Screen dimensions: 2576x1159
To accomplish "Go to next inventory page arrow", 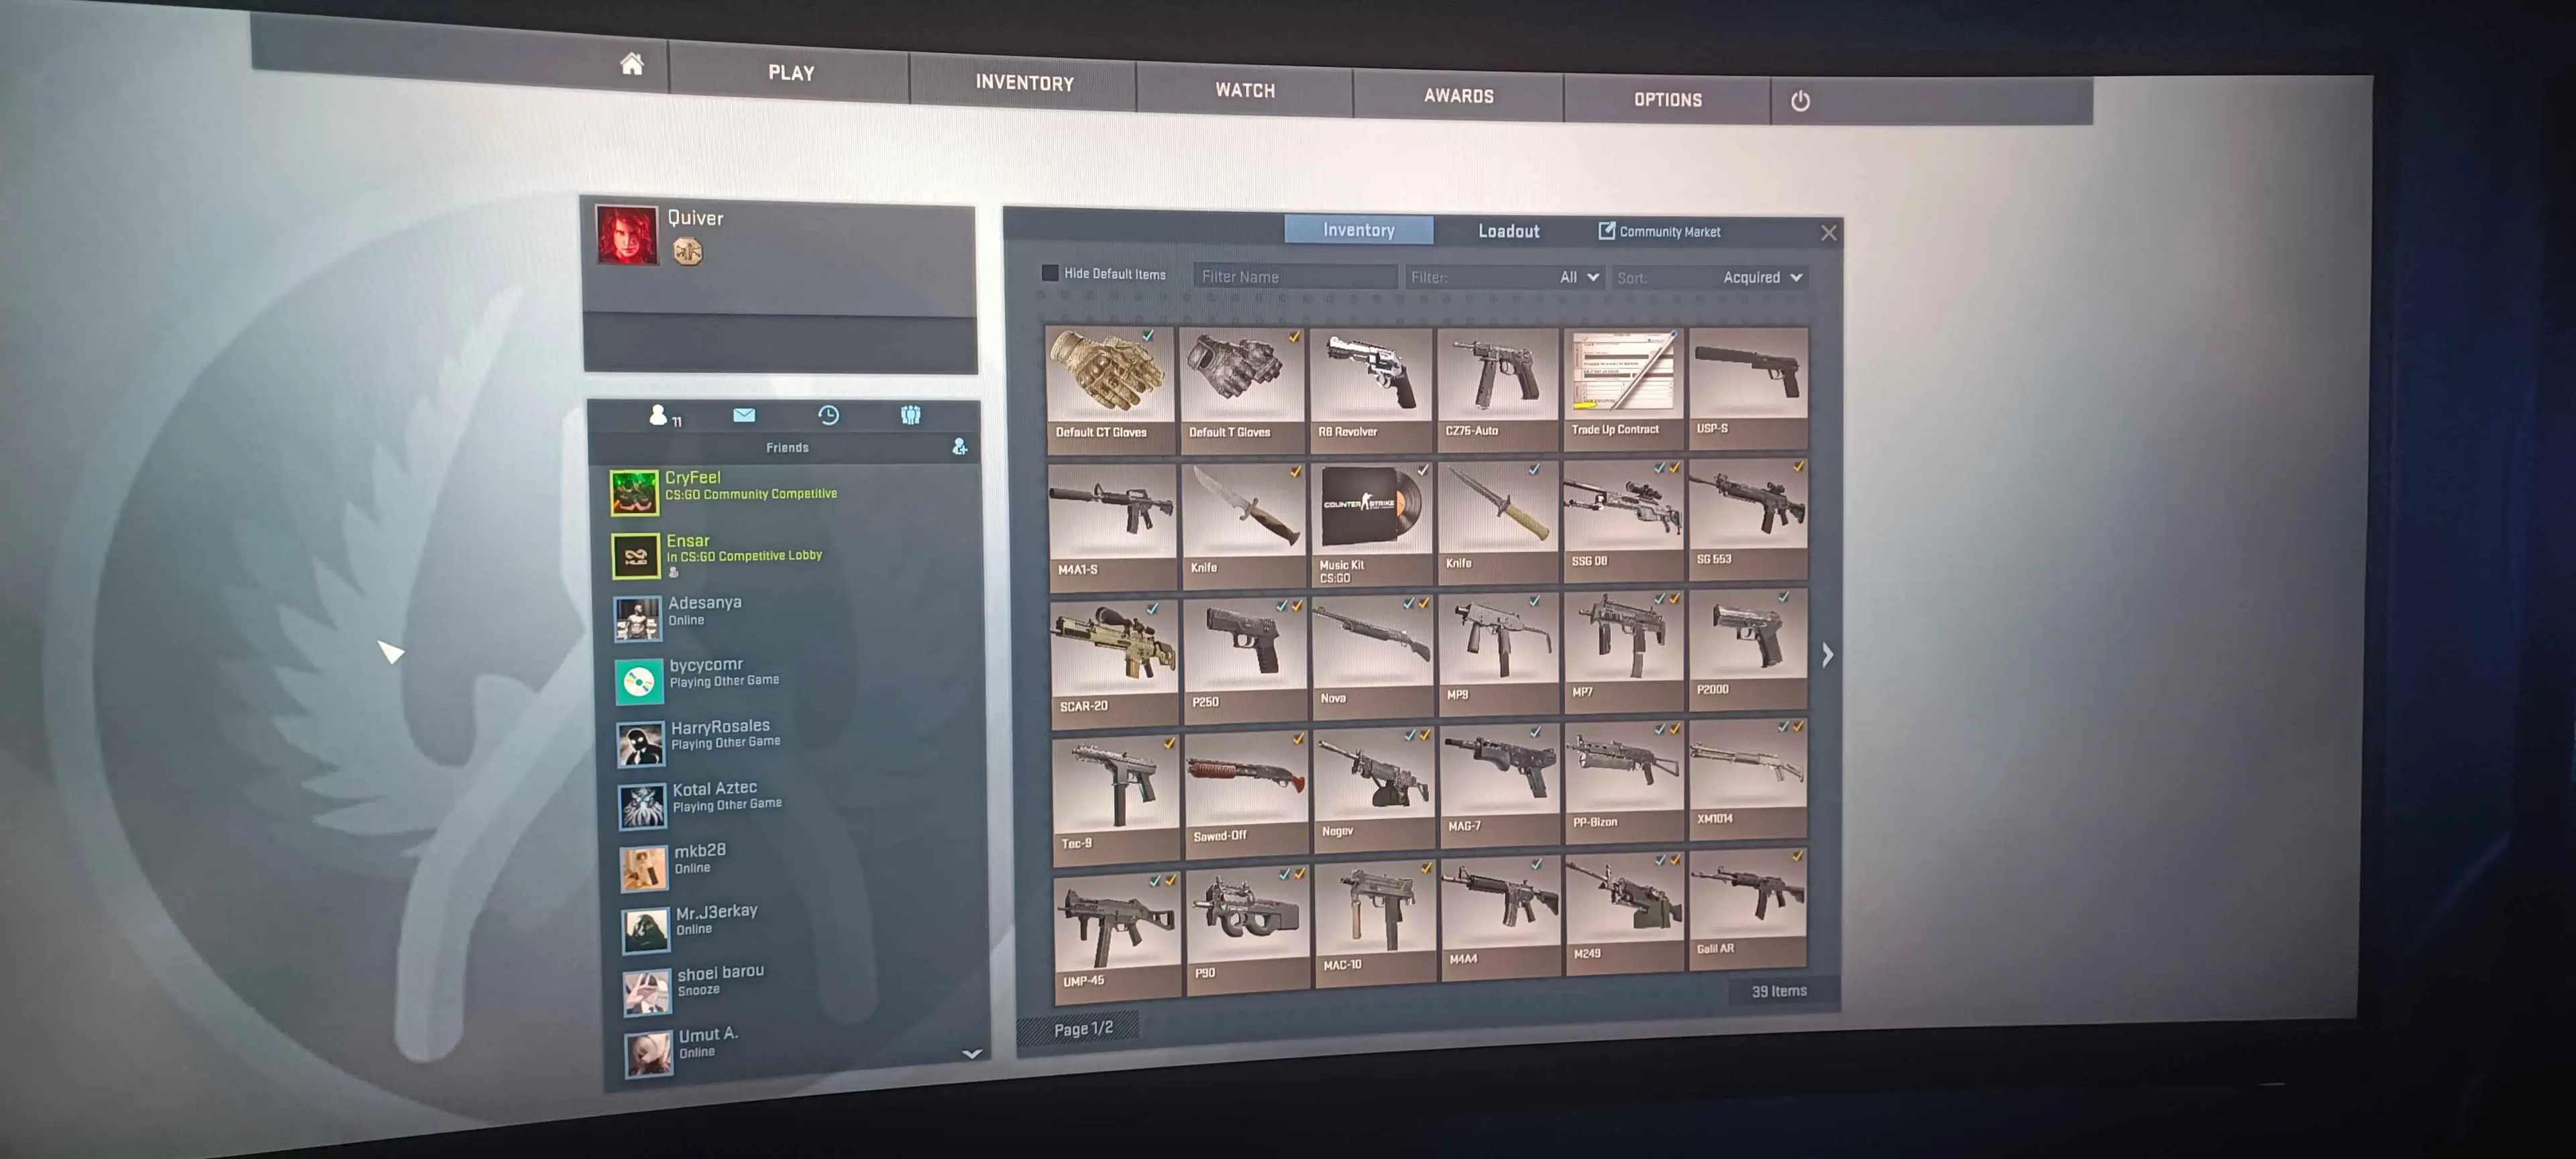I will (x=1828, y=655).
